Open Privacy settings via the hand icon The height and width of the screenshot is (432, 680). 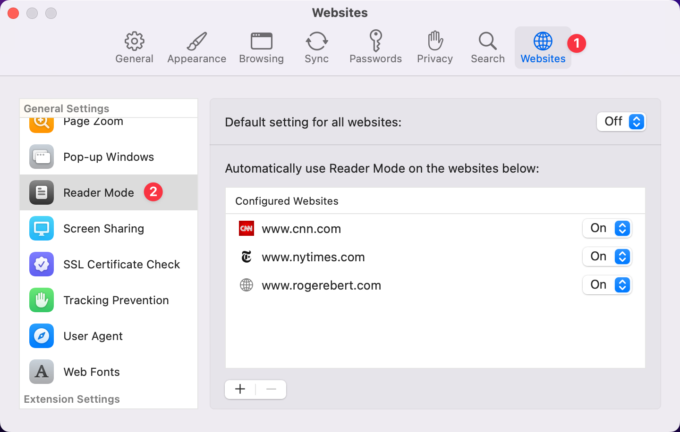[x=434, y=41]
